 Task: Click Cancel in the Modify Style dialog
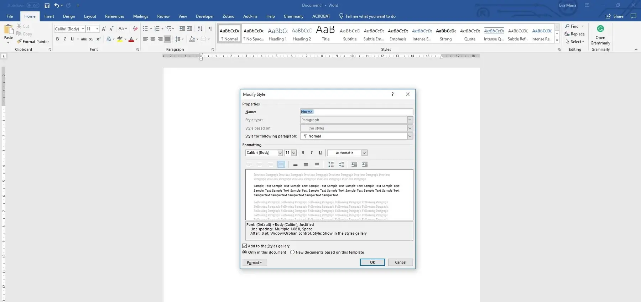coord(401,262)
